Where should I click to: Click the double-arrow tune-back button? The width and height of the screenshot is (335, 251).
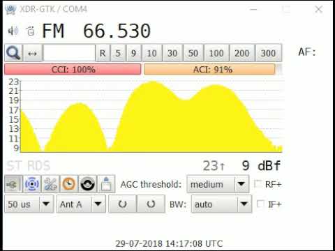(x=33, y=53)
